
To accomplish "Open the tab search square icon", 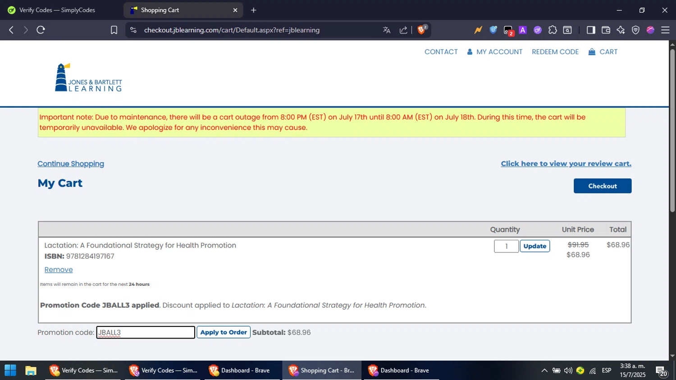I will tap(567, 30).
